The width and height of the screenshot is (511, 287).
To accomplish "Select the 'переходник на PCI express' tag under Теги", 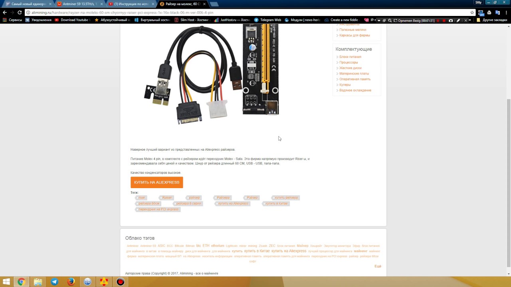I will [x=158, y=209].
